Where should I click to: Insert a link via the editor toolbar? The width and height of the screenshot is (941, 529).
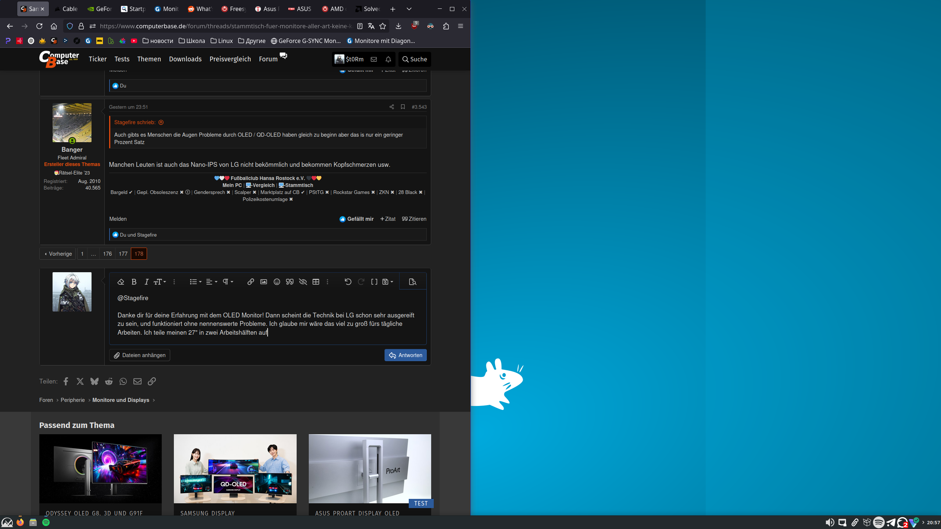pos(251,282)
